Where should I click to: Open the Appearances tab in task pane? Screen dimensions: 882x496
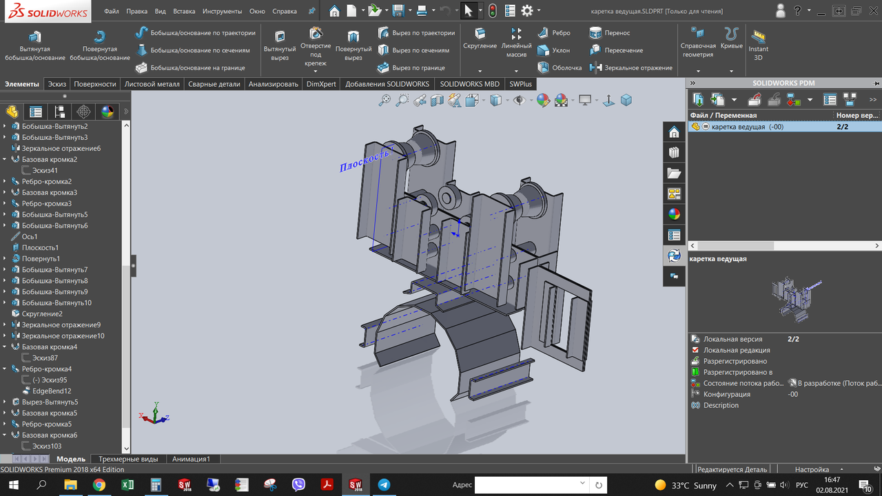[674, 214]
